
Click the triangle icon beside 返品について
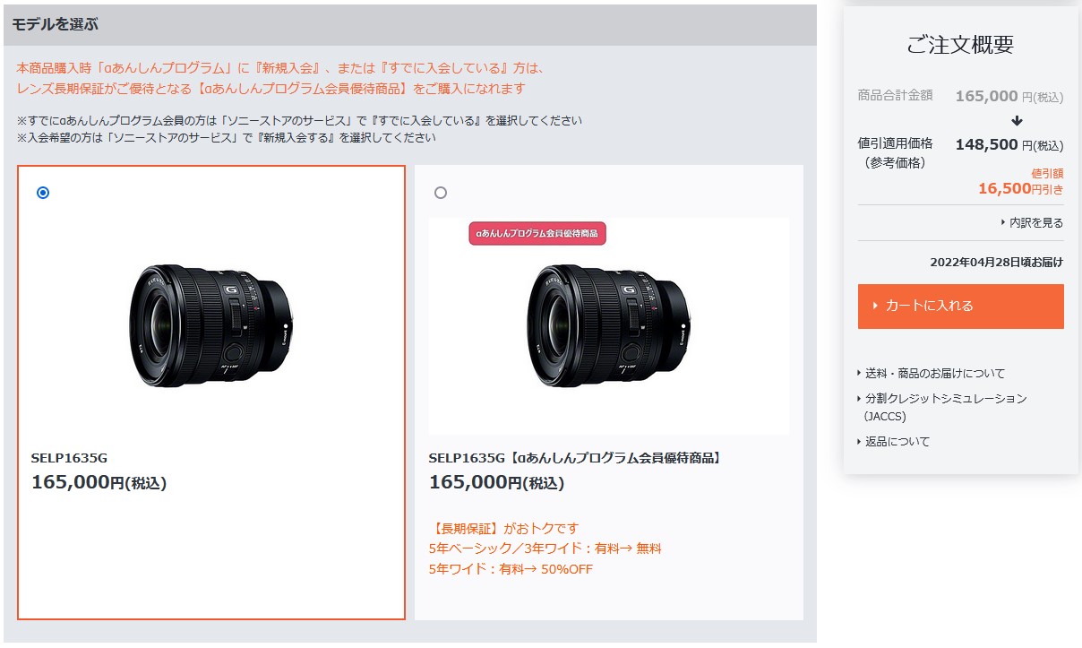pyautogui.click(x=860, y=442)
